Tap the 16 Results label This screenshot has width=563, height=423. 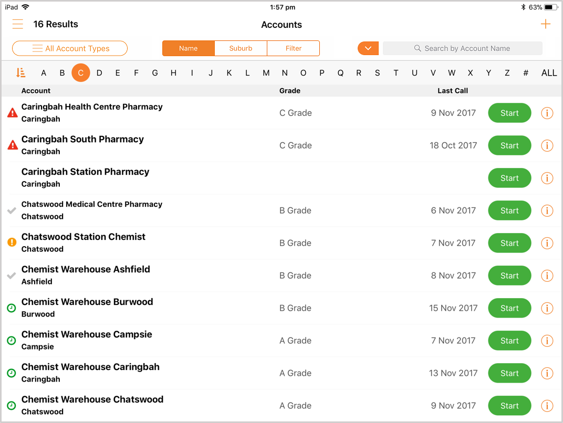click(x=56, y=24)
